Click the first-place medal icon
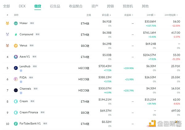The image size is (185, 130). (x=7, y=23)
